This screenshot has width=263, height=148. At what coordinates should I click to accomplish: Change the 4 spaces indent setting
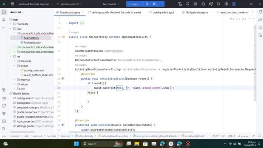(243, 136)
